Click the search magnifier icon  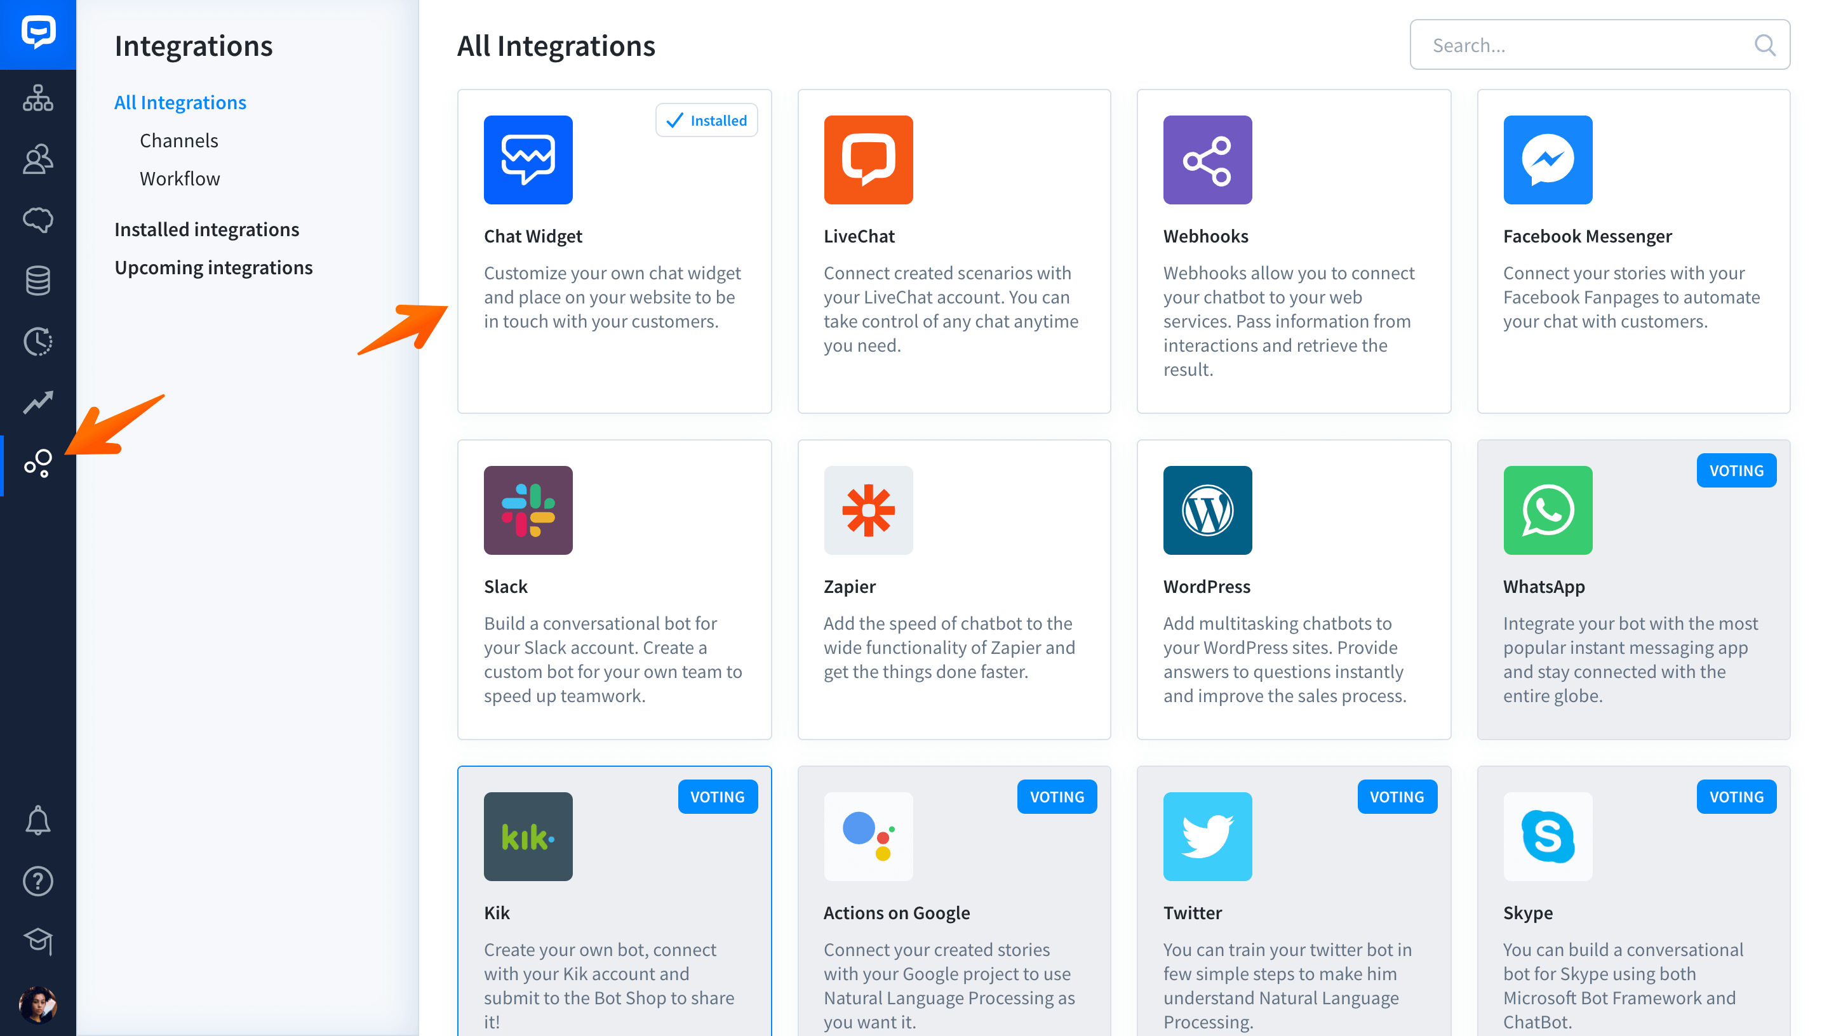(x=1764, y=45)
